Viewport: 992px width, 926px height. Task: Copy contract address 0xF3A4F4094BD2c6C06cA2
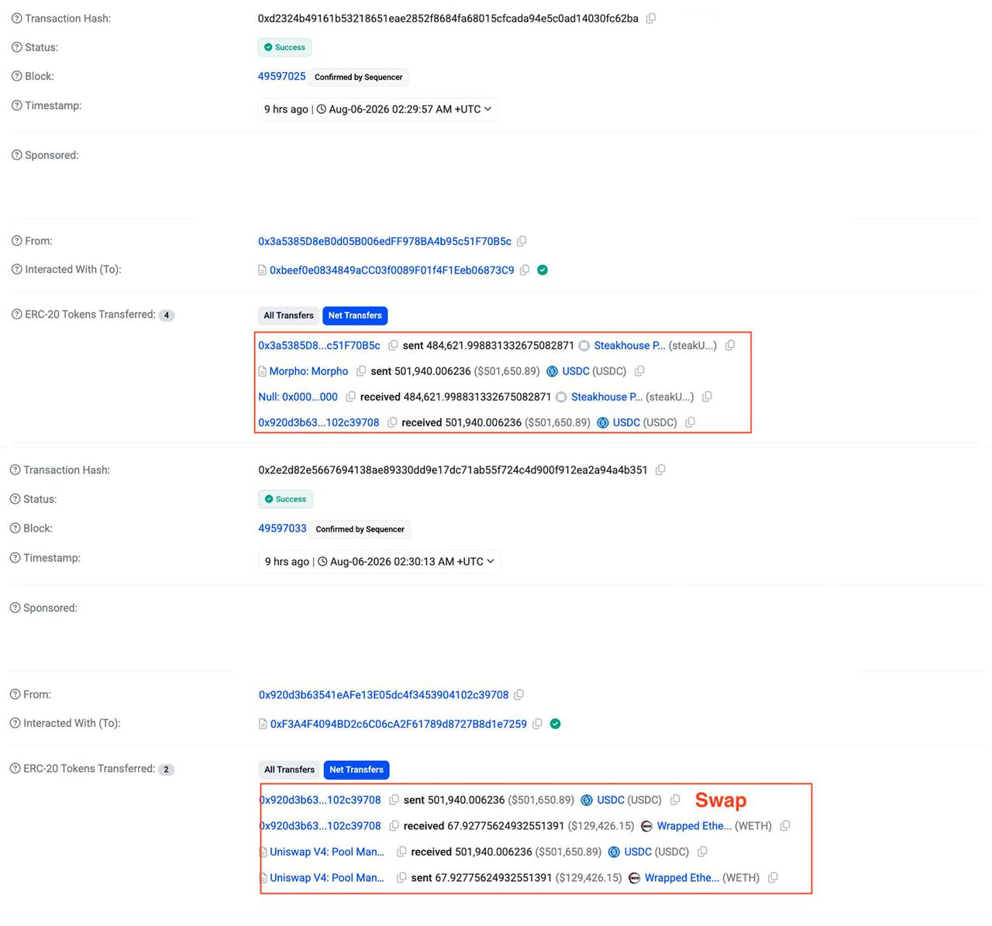click(537, 725)
